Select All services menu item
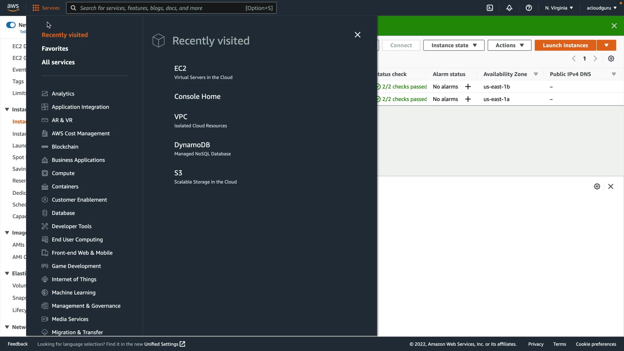The height and width of the screenshot is (351, 624). [58, 62]
